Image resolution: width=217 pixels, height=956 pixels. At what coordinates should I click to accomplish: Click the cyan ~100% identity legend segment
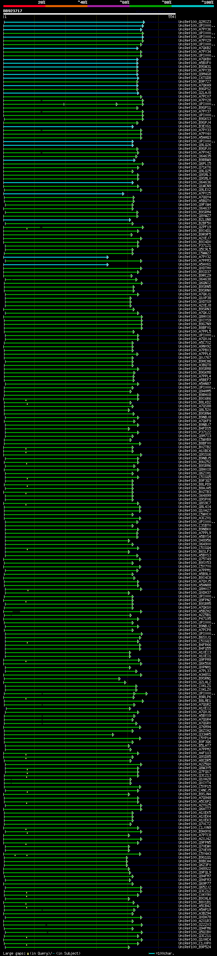pos(193,6)
